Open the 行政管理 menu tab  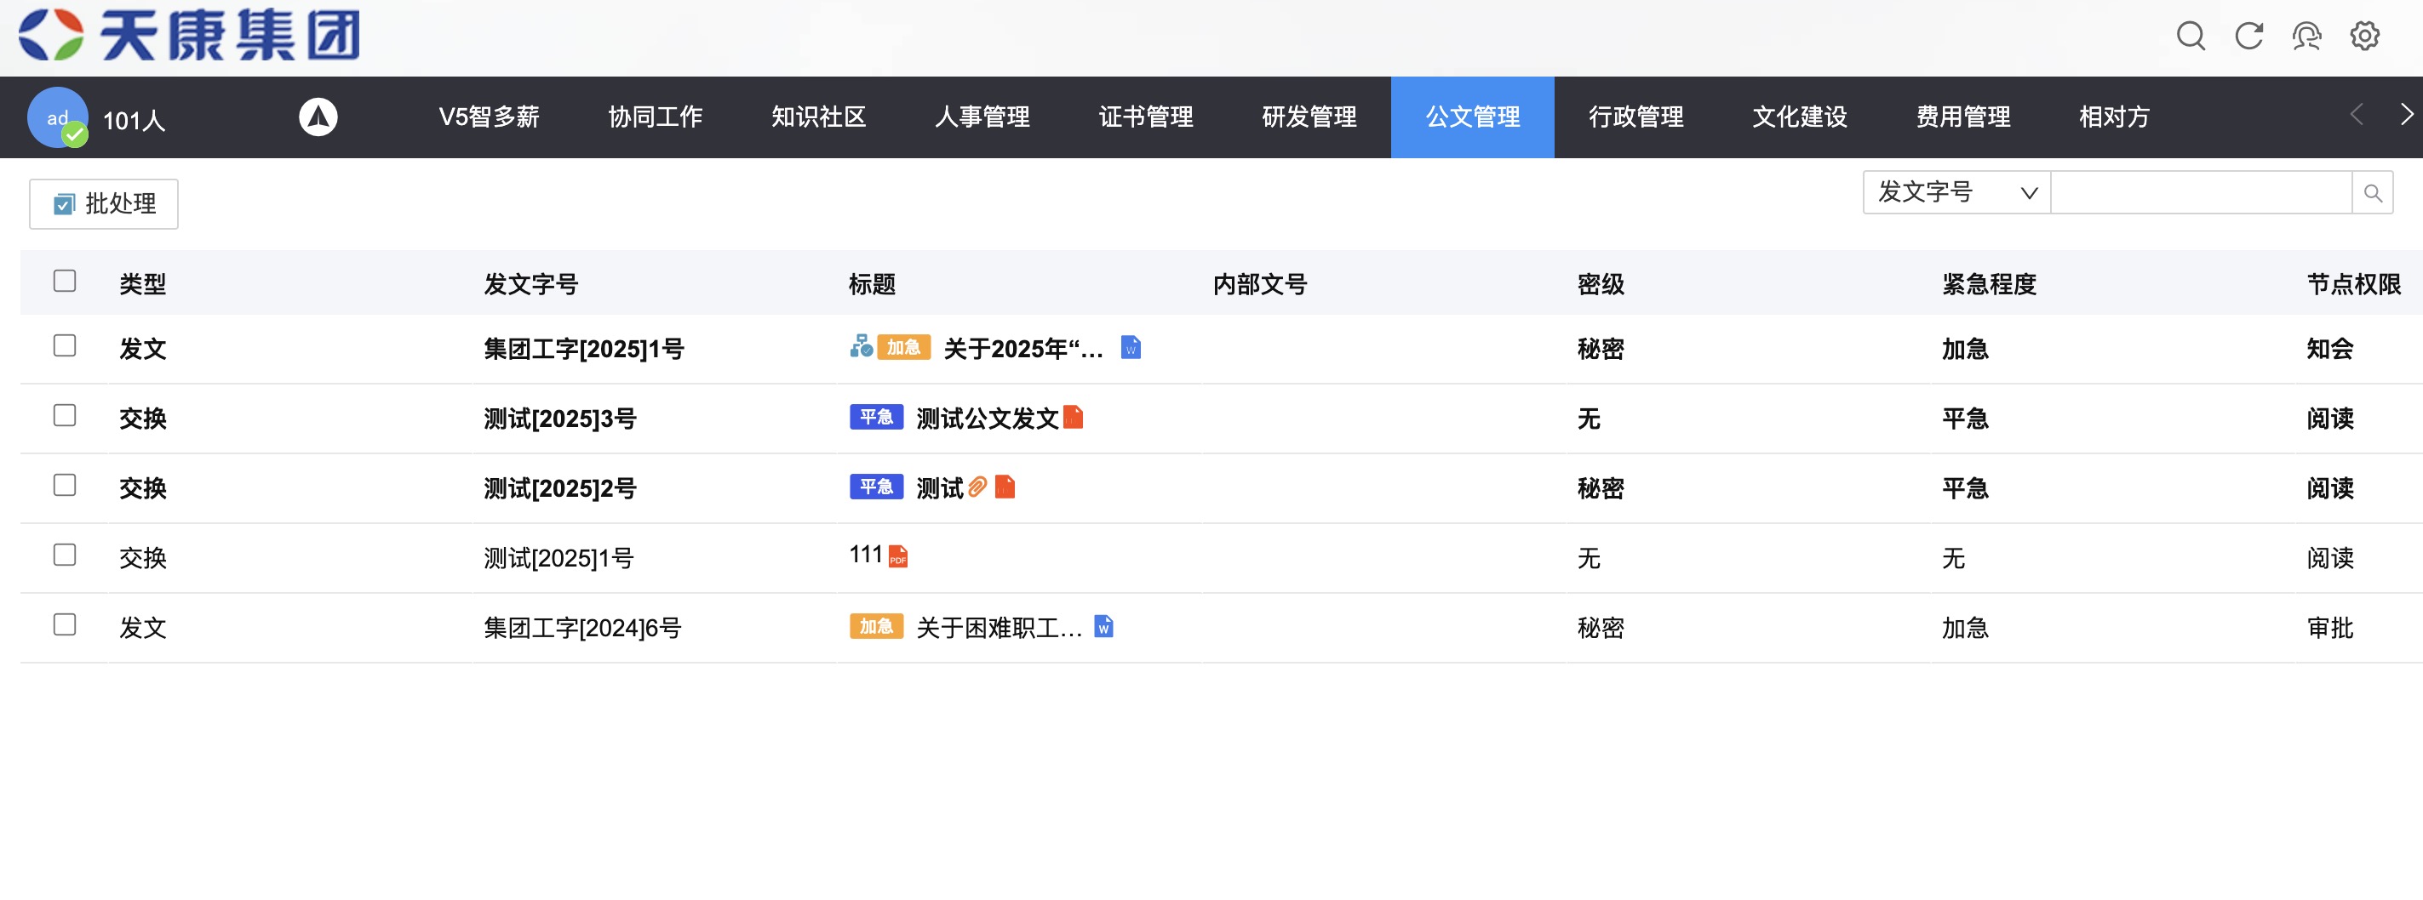(1635, 117)
